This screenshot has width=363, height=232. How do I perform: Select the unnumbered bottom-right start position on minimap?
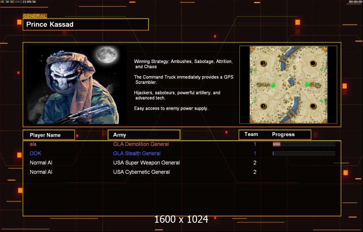click(x=313, y=106)
